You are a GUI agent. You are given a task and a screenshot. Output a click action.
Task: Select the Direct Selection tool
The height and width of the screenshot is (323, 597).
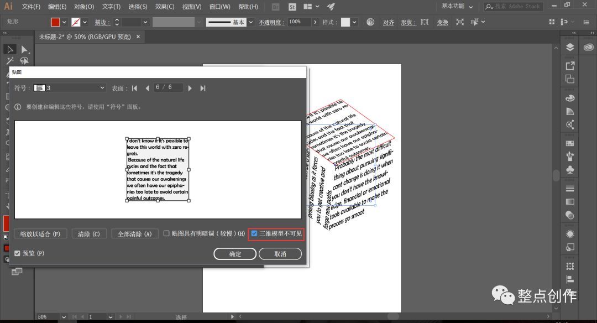[25, 50]
